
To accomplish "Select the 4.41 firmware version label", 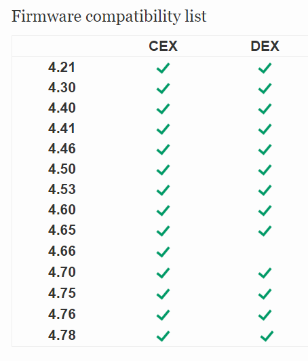I will pos(62,128).
